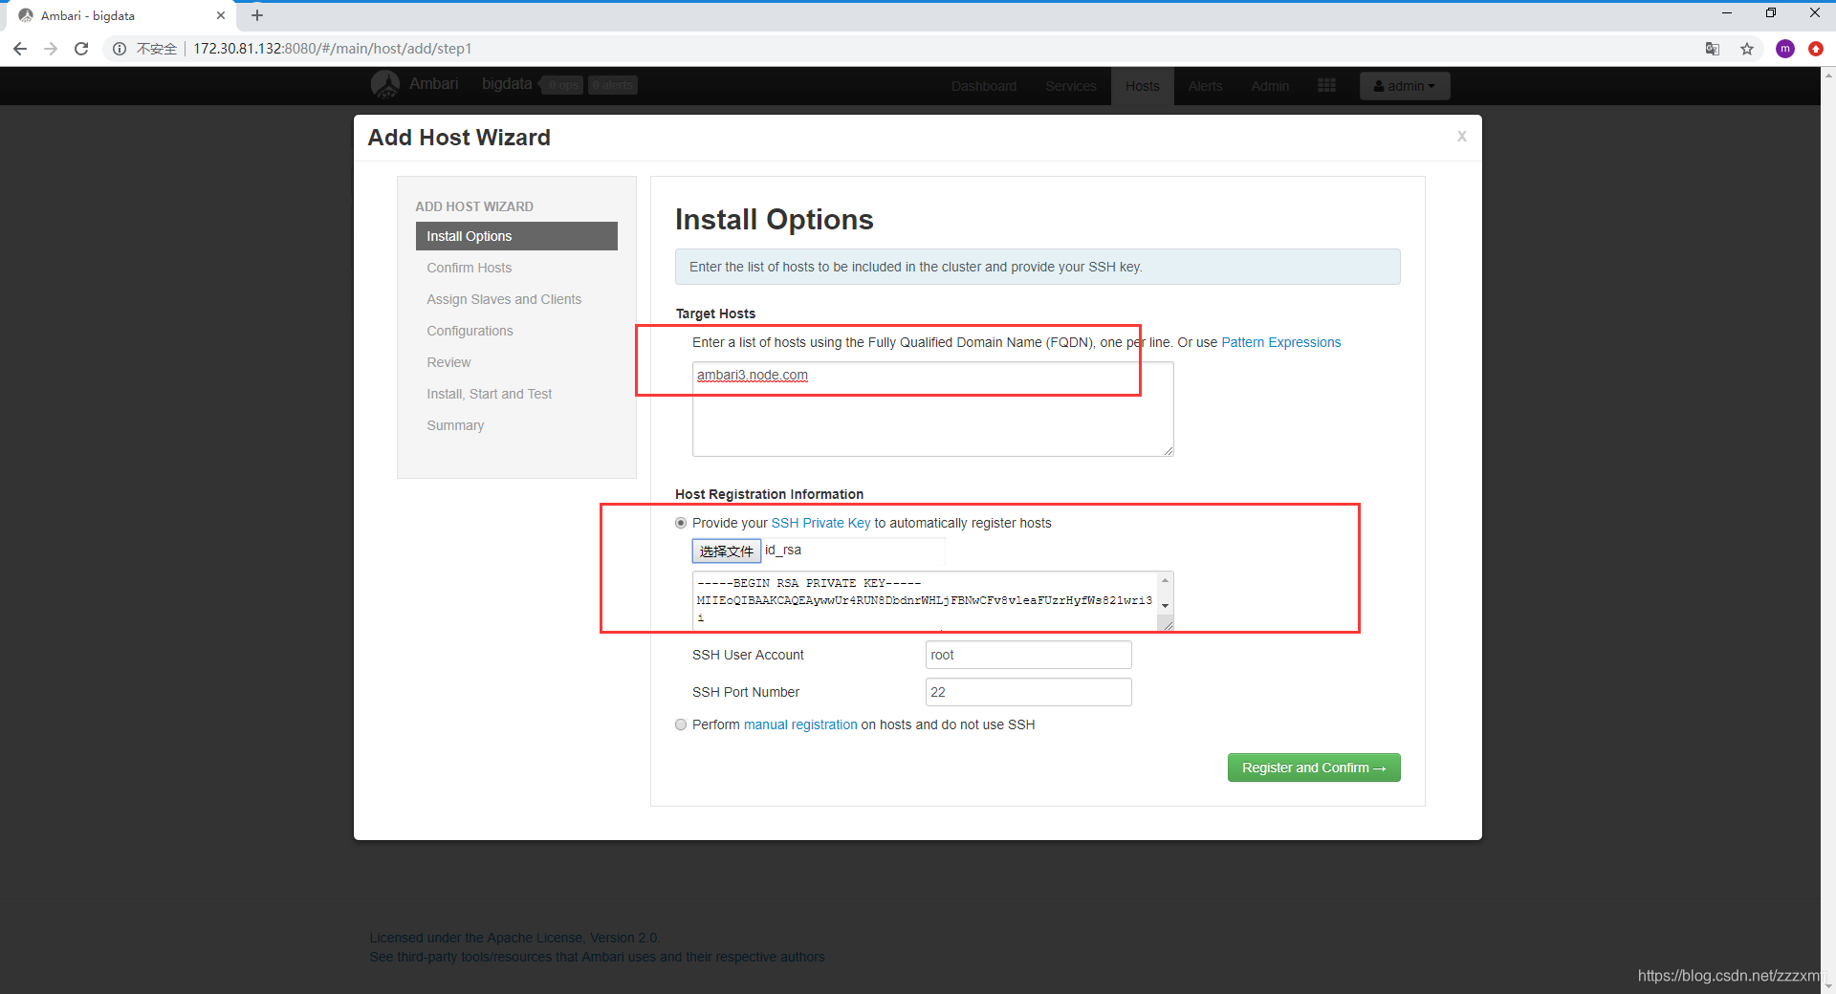Click Register and Confirm button
This screenshot has height=994, width=1836.
coord(1314,767)
